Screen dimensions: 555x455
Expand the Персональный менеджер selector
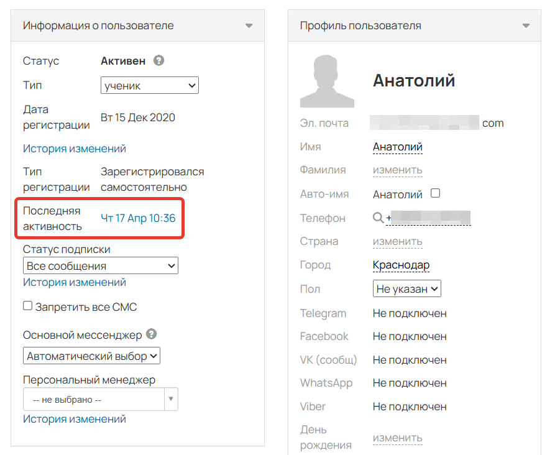pyautogui.click(x=171, y=399)
